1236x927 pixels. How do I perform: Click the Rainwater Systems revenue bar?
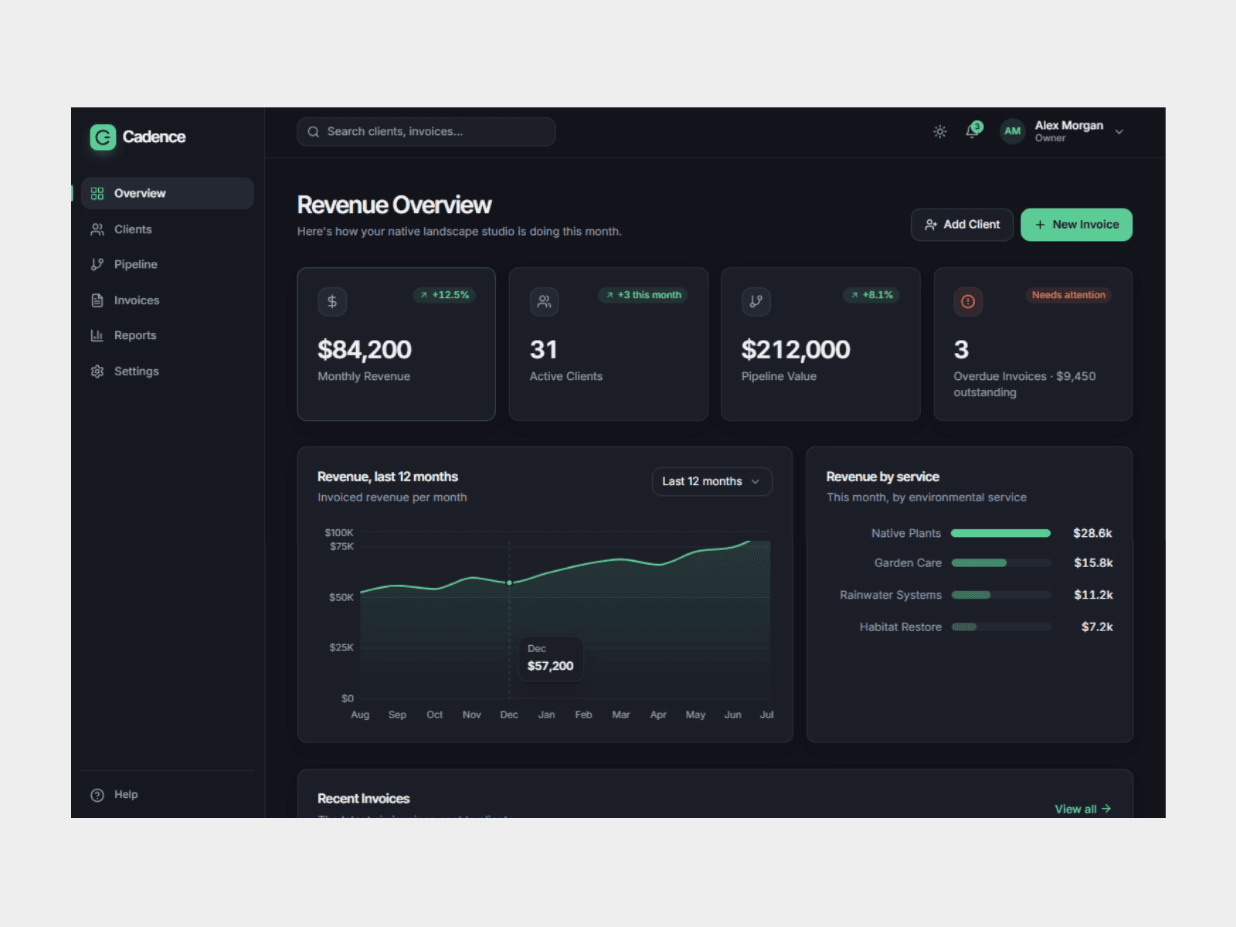pos(1000,595)
